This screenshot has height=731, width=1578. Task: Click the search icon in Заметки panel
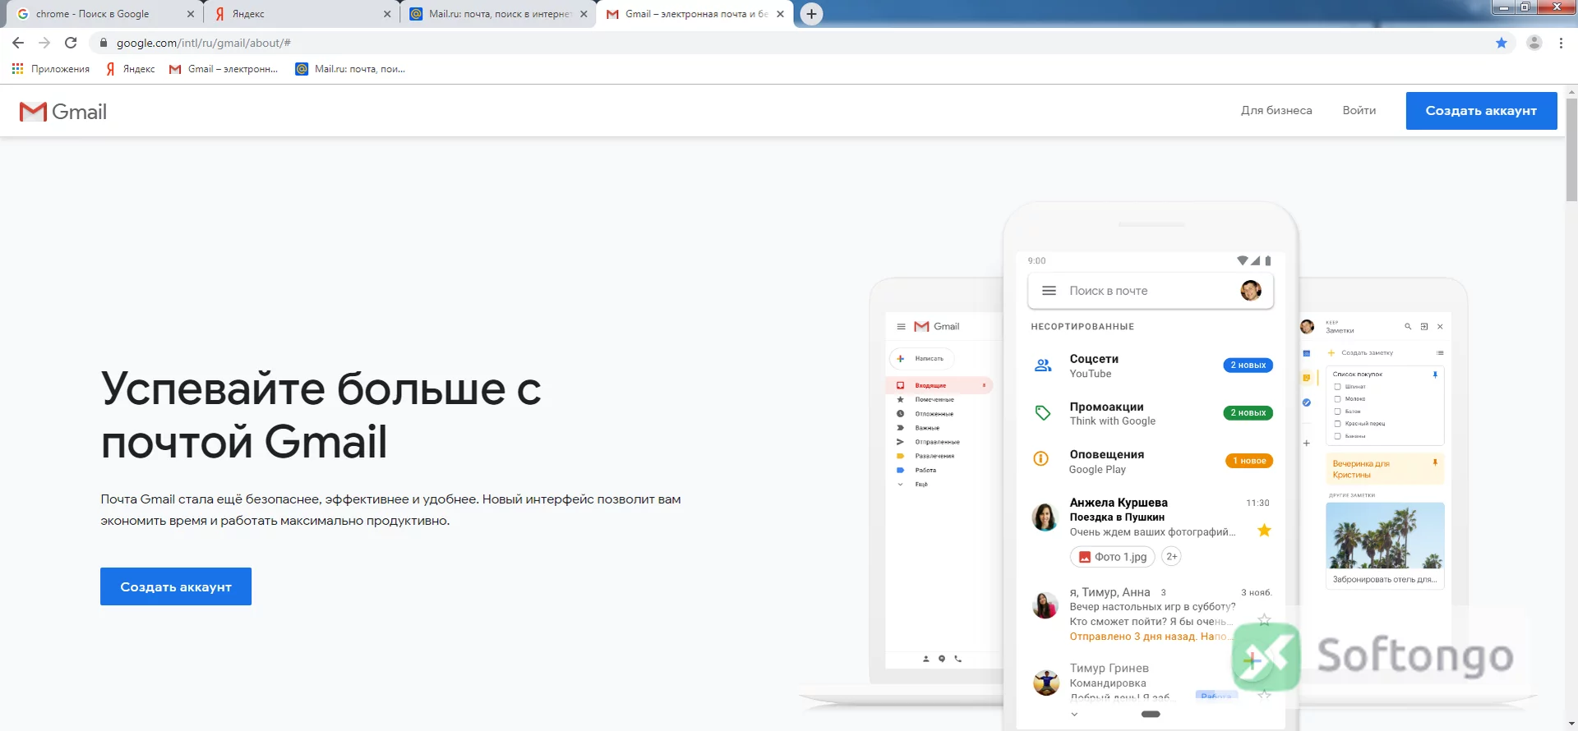tap(1408, 327)
